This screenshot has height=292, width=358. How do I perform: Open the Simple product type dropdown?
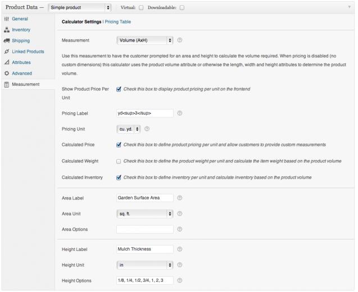tap(80, 7)
